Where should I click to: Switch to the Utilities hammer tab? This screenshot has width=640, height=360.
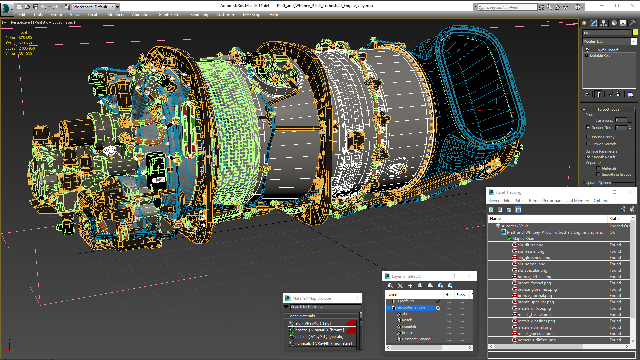click(632, 23)
